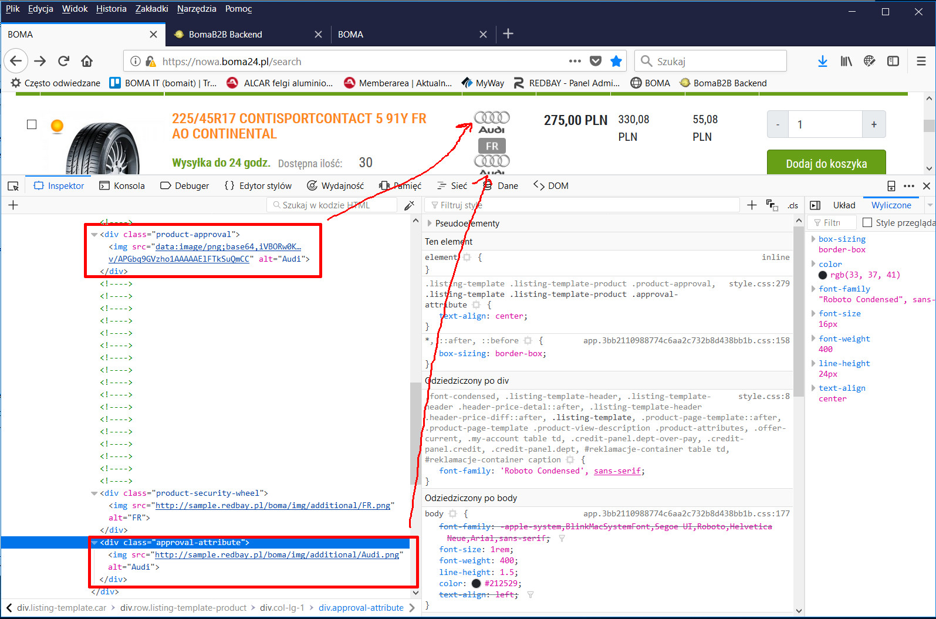Open the Firefox downloads panel
The image size is (936, 619).
coord(822,61)
